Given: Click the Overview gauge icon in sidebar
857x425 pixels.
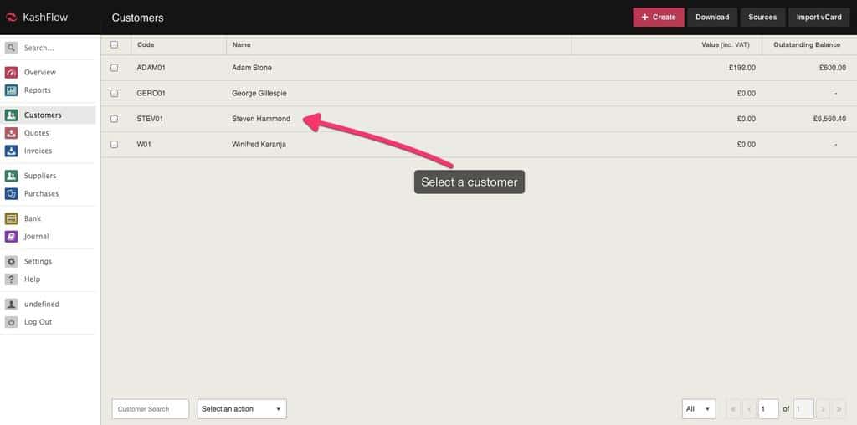Looking at the screenshot, I should [x=12, y=73].
